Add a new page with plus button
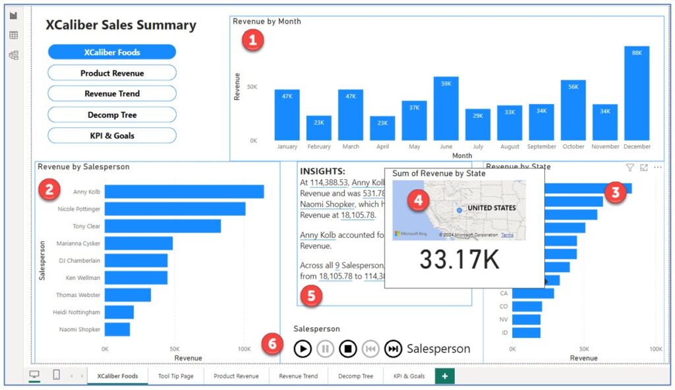 [x=445, y=376]
